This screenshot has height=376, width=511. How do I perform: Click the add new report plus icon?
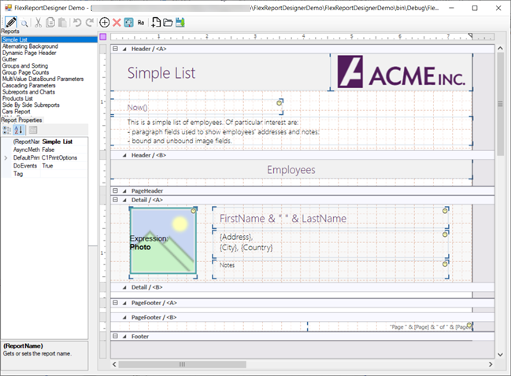[x=105, y=22]
